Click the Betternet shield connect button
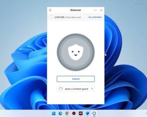147x117 pixels. click(x=76, y=52)
